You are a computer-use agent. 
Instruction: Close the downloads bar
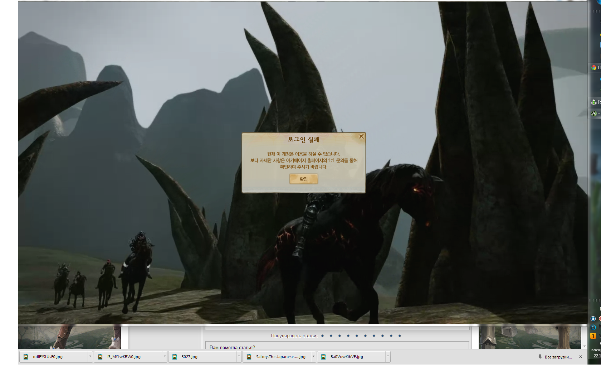coord(581,357)
